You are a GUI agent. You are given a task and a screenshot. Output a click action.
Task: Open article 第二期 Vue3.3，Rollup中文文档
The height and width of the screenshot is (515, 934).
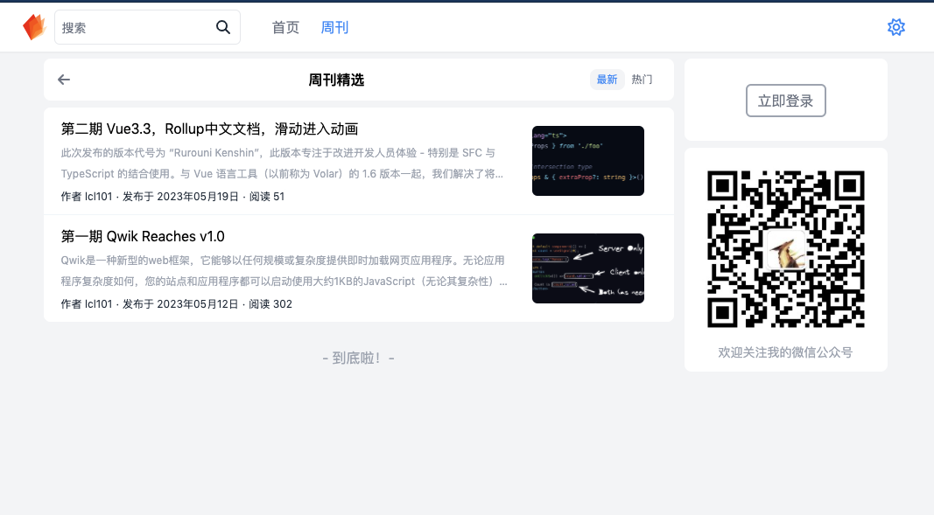(x=210, y=129)
